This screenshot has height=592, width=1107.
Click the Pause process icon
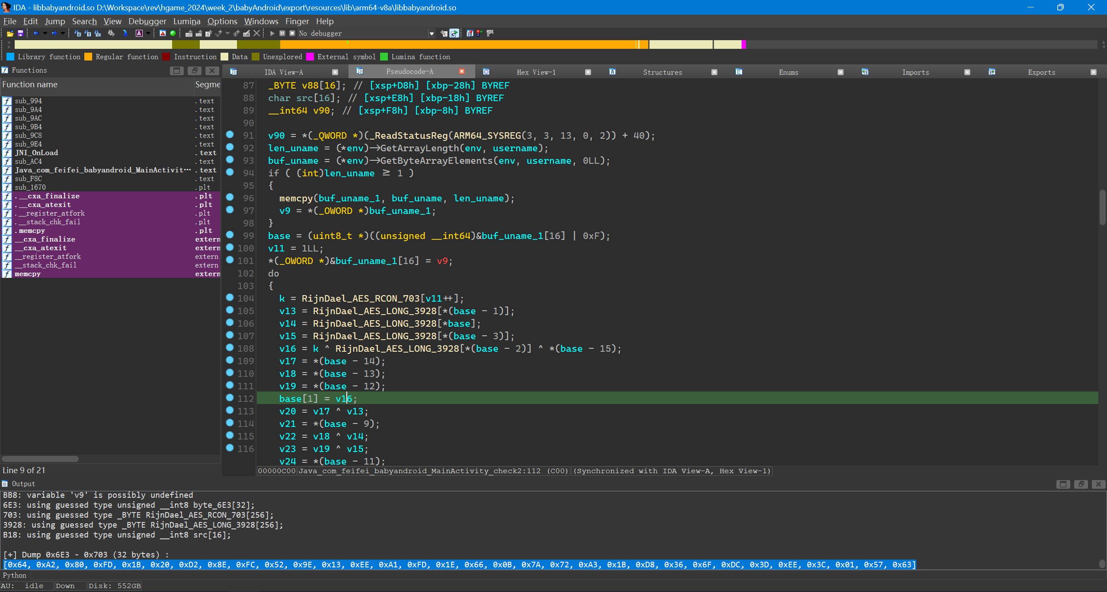[x=282, y=33]
